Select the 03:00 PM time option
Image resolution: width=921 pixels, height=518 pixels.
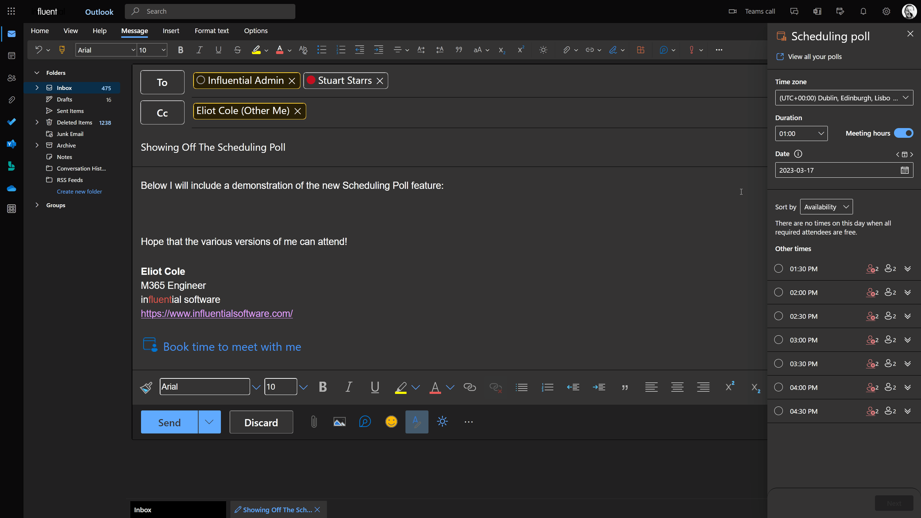779,340
